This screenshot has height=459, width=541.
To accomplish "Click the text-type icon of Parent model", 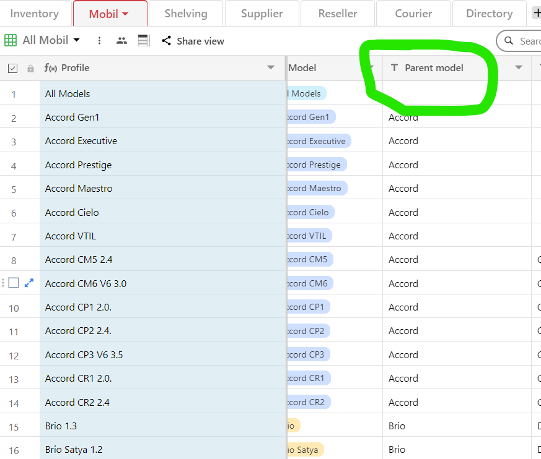I will click(x=394, y=67).
